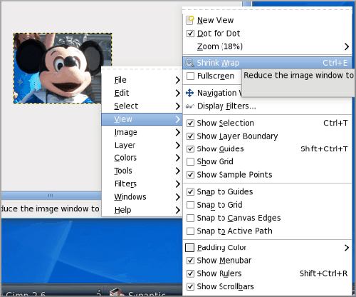Enable Snap to Active Path
The width and height of the screenshot is (356, 297).
click(190, 231)
